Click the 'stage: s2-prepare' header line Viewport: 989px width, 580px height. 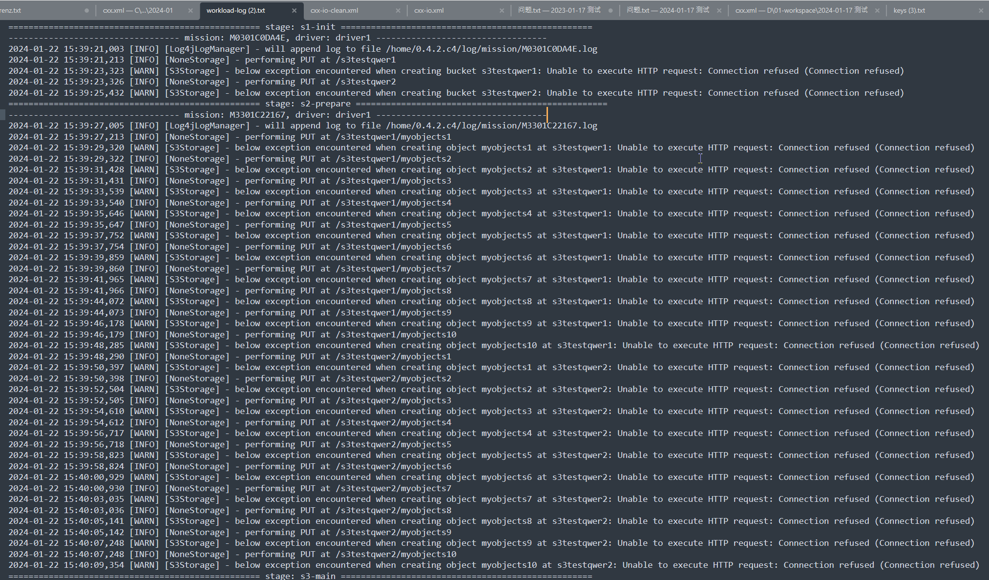tap(308, 104)
